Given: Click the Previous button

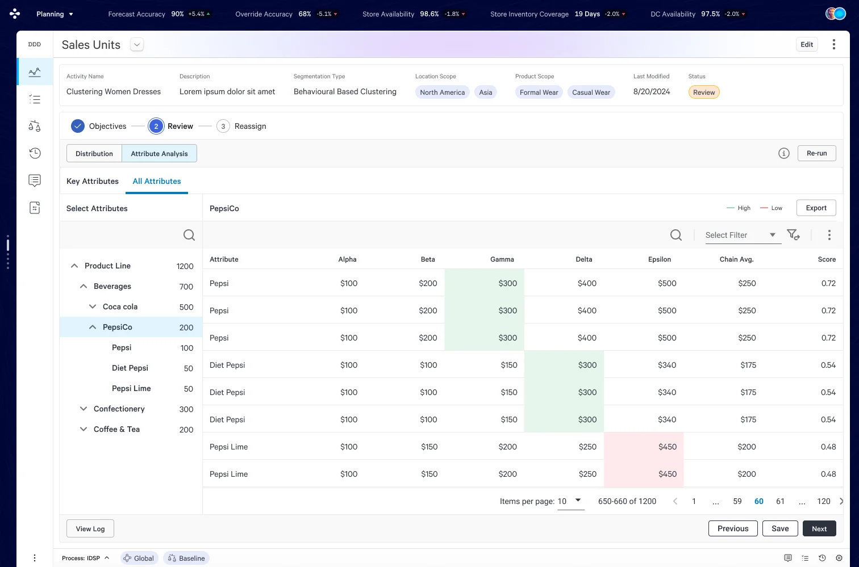Looking at the screenshot, I should click(733, 528).
